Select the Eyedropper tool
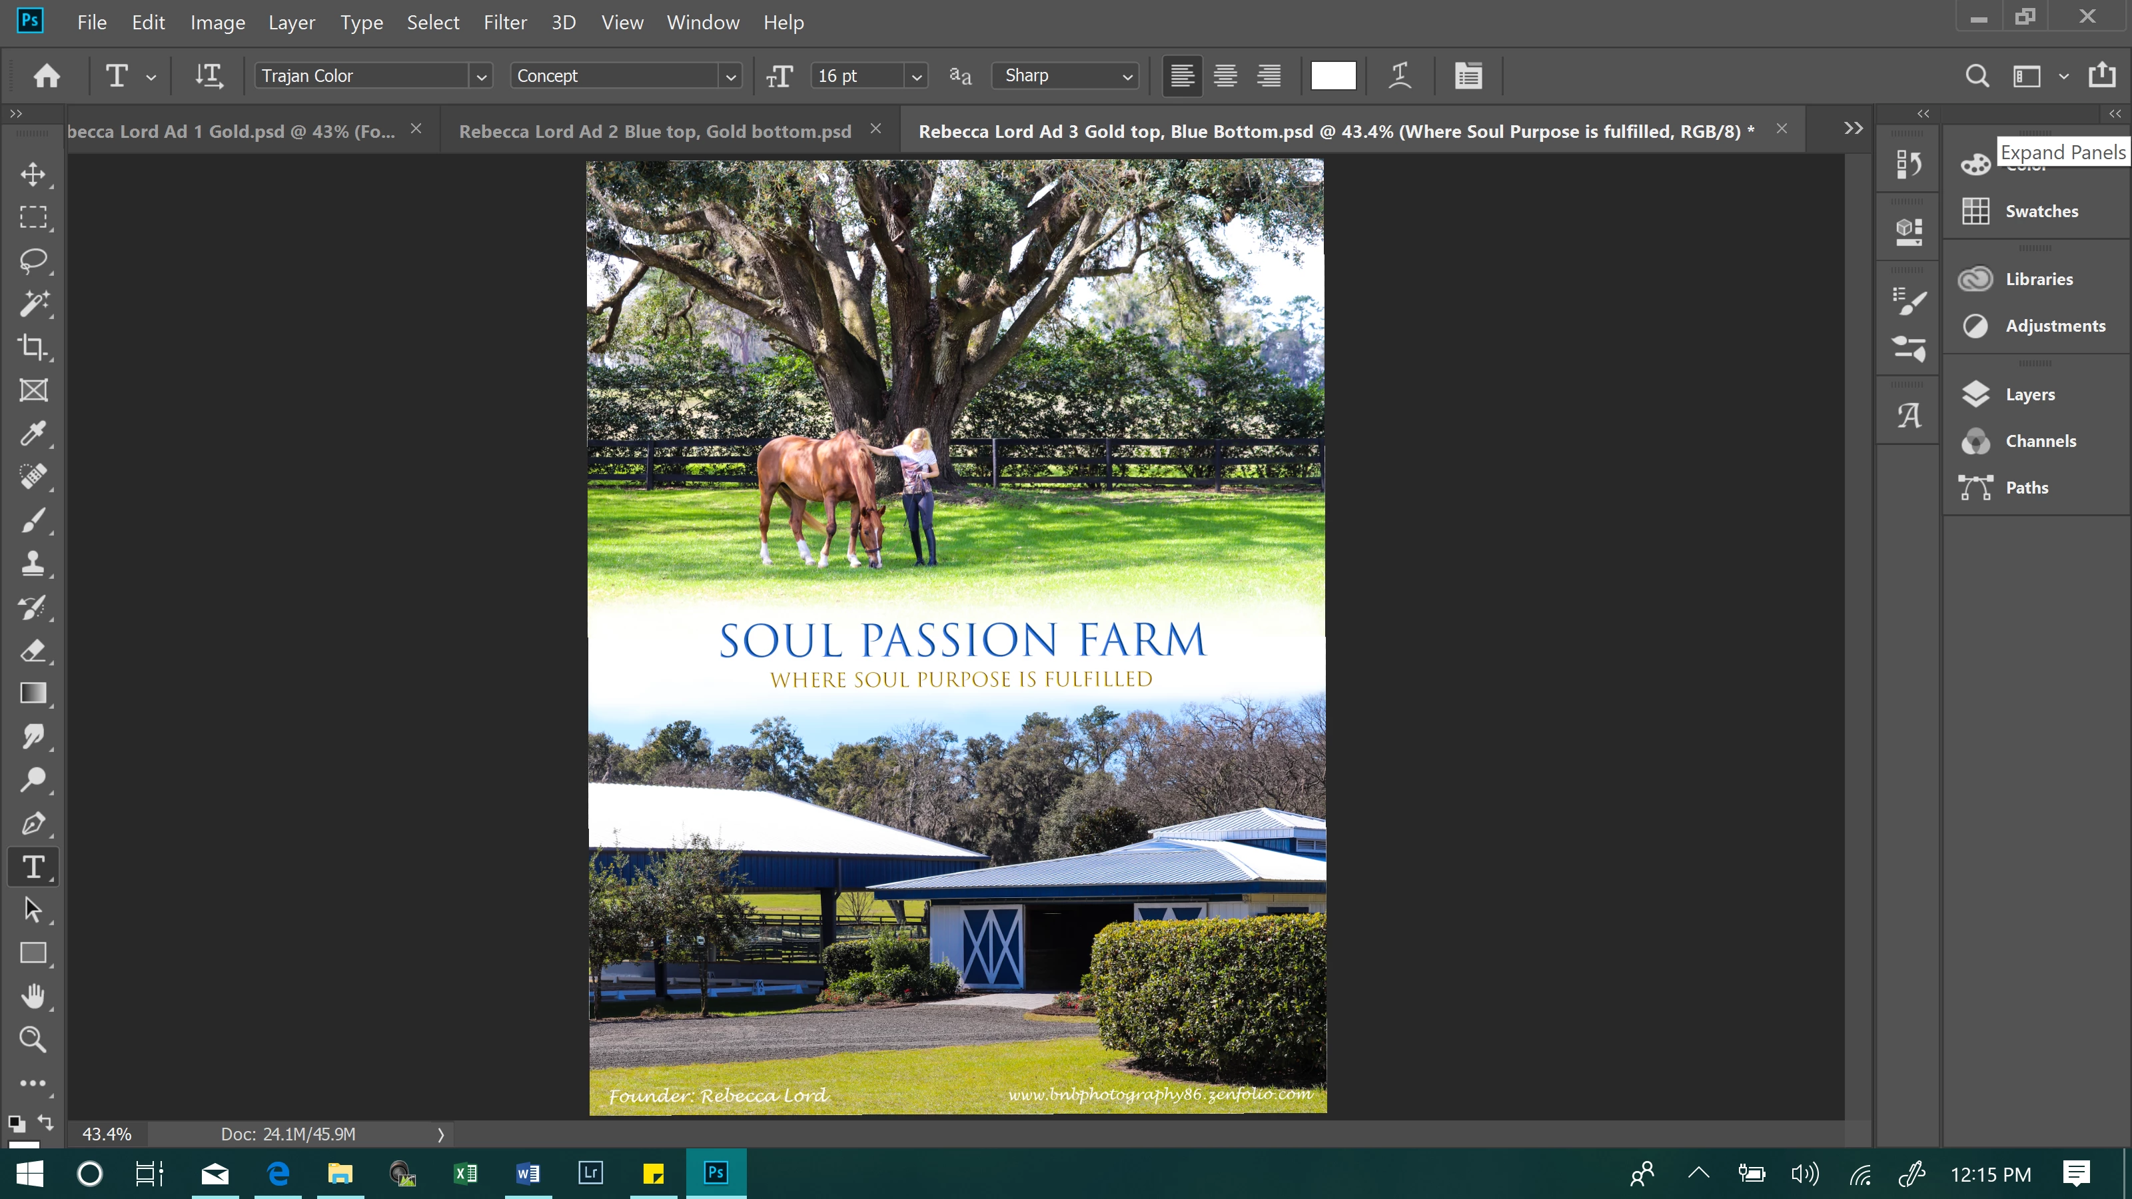2132x1199 pixels. click(33, 434)
